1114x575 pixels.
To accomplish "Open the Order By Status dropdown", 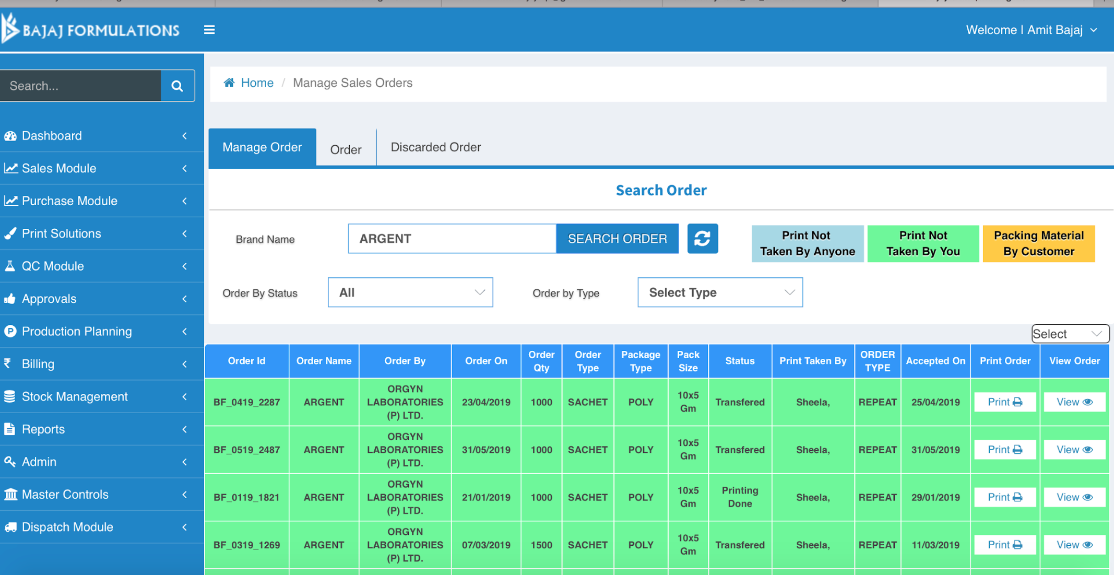I will click(x=410, y=292).
